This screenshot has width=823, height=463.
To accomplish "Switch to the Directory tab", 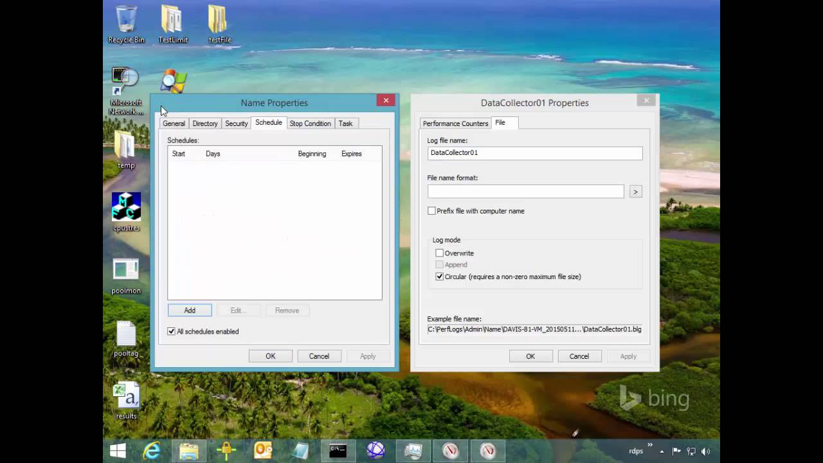I will click(205, 123).
